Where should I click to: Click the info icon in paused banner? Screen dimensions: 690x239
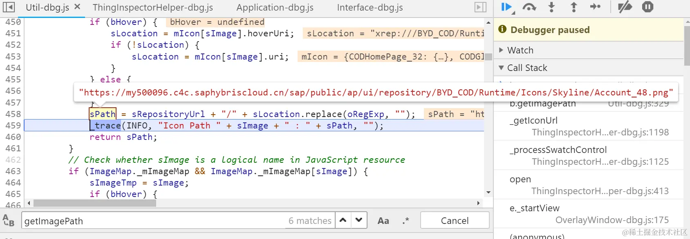(502, 29)
